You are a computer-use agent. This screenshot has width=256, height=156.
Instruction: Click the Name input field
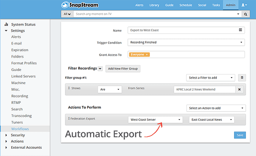click(186, 30)
